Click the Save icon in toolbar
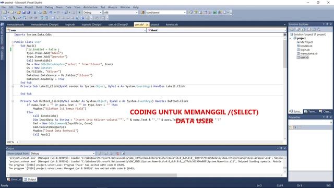Image resolution: width=334 pixels, height=188 pixels. coord(24,13)
